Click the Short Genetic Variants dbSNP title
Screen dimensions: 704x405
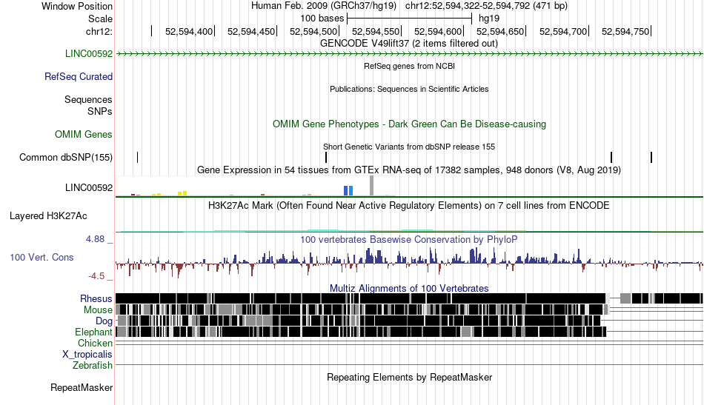point(409,147)
